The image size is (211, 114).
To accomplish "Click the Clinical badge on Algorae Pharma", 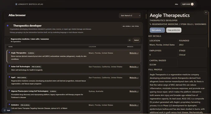I will tap(53, 91).
